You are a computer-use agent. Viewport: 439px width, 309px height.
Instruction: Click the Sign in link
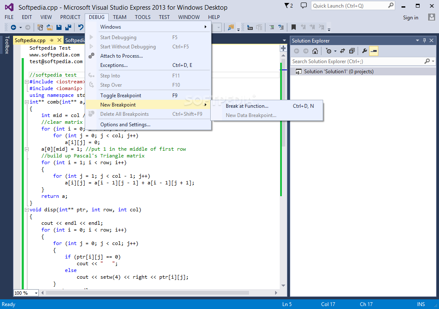point(410,18)
